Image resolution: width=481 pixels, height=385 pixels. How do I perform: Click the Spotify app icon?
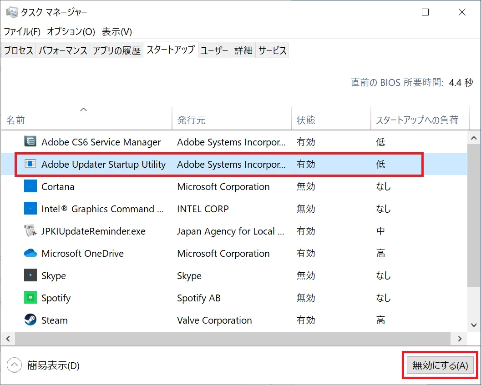(30, 297)
